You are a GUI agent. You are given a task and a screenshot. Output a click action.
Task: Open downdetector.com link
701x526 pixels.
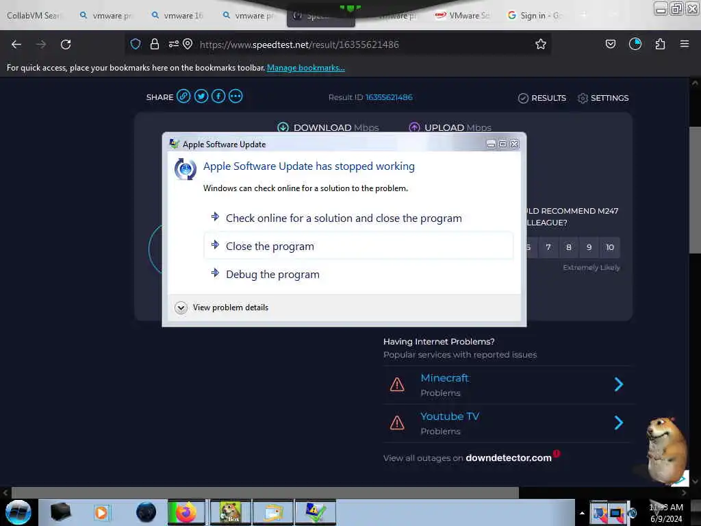point(509,458)
